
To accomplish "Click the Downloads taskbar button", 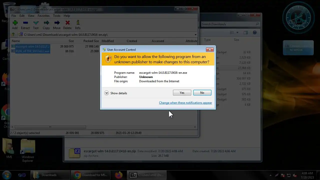I will tap(50, 175).
